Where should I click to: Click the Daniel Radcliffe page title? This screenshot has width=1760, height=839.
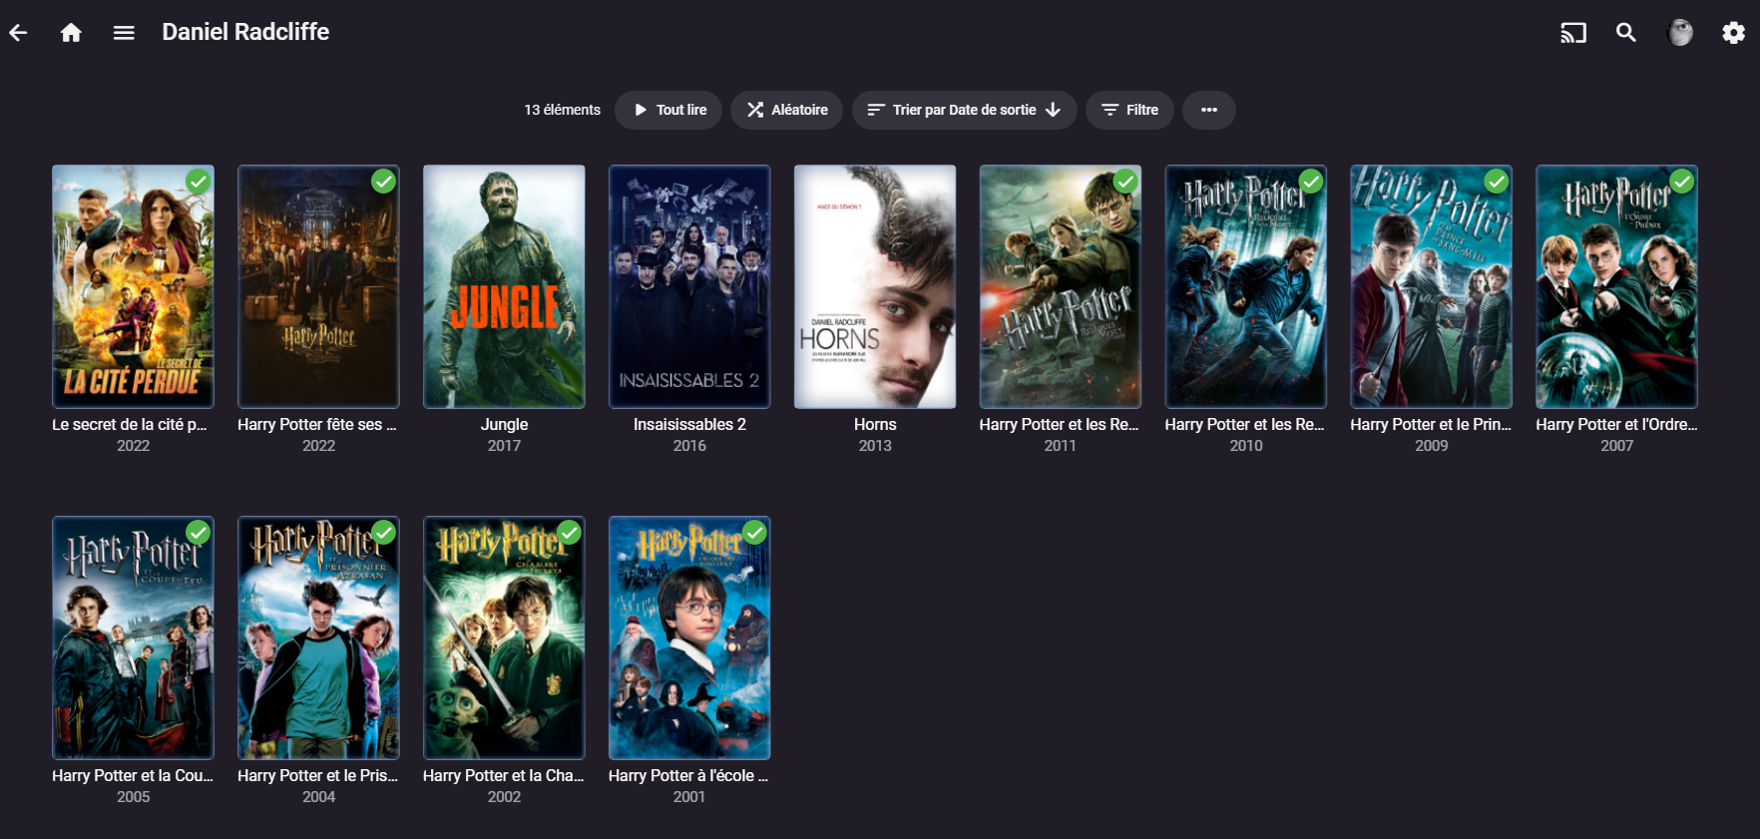[x=245, y=32]
